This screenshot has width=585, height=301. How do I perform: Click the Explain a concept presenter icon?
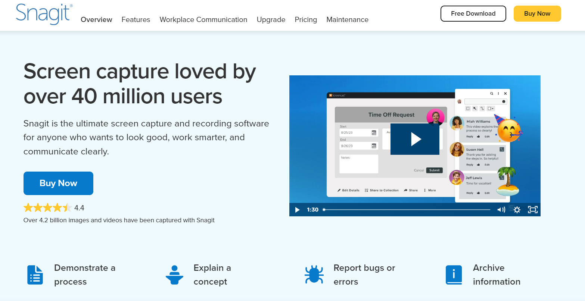click(x=174, y=275)
